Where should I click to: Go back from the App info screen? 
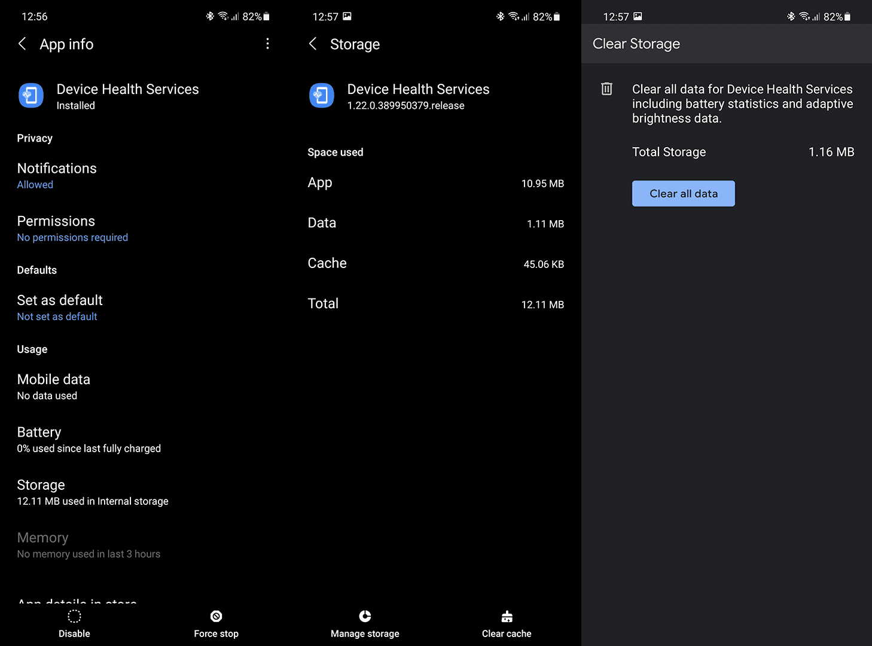pos(22,44)
